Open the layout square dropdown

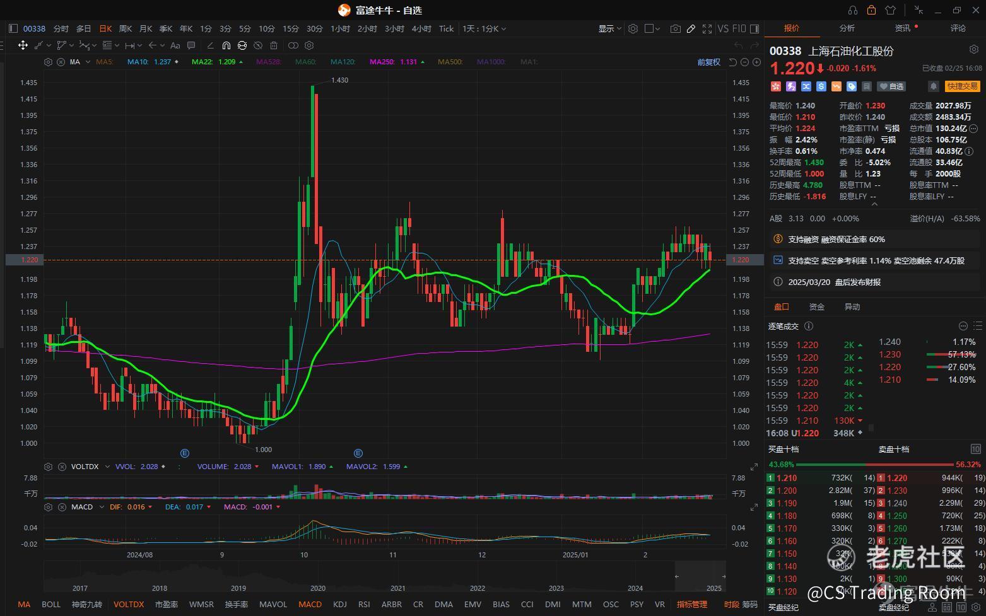point(652,28)
